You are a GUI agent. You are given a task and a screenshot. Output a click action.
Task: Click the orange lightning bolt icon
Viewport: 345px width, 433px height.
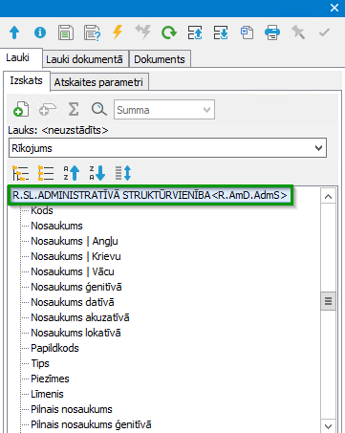coord(118,32)
